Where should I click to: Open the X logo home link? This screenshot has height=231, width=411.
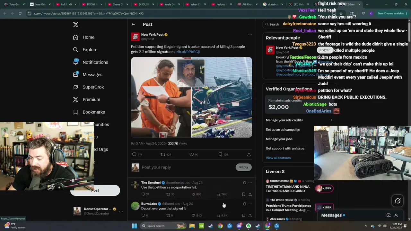coord(75,25)
